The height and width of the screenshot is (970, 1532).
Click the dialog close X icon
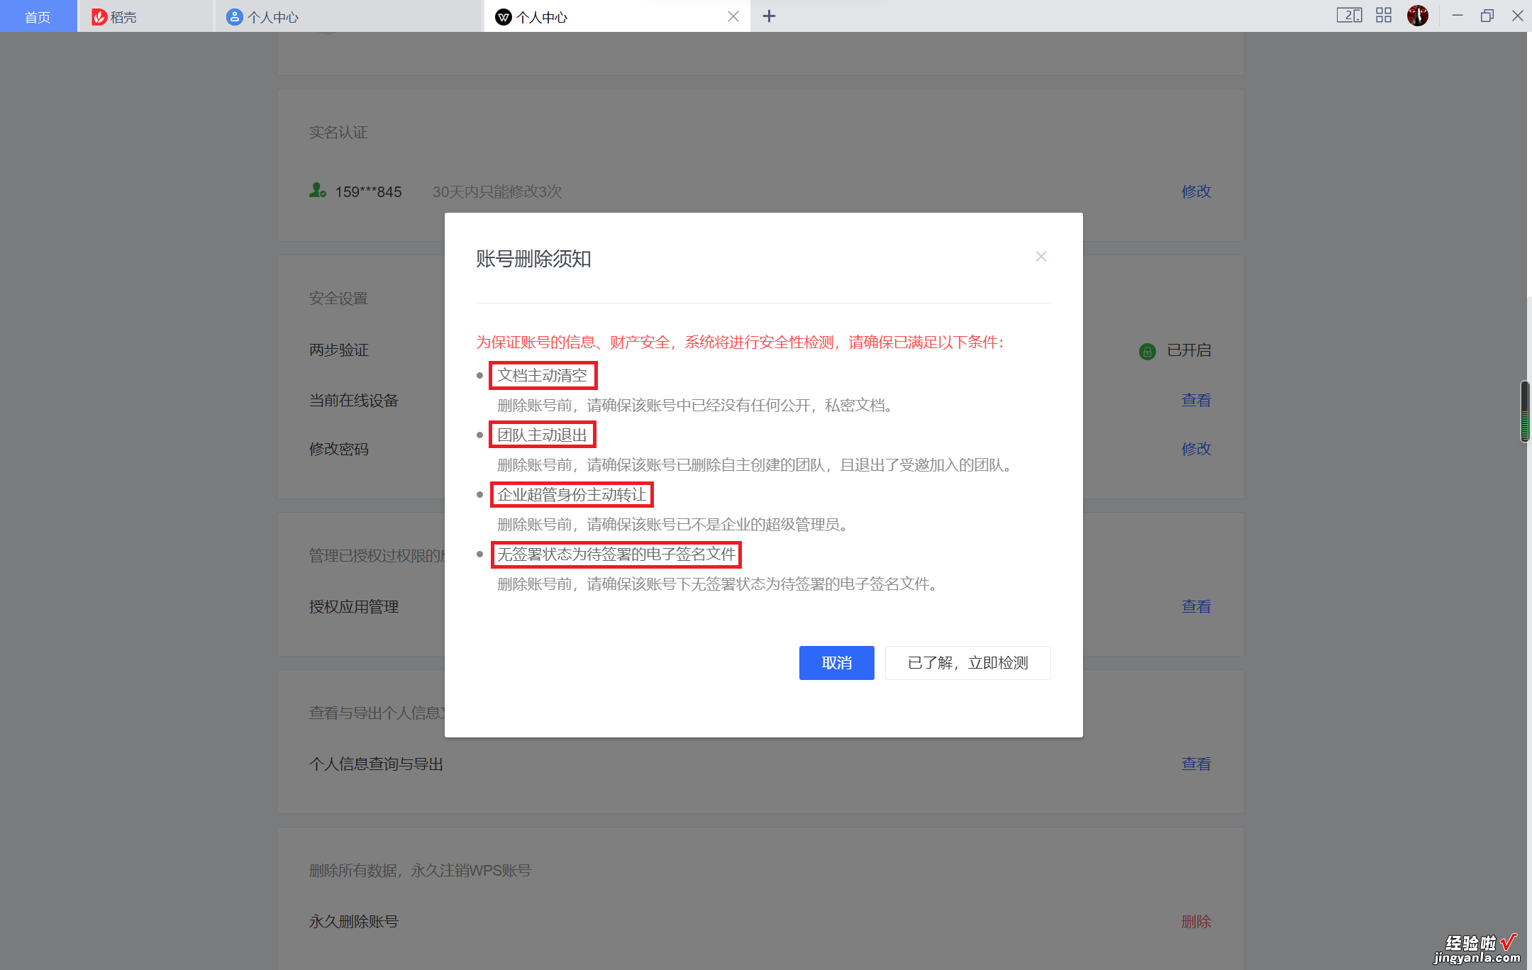1040,258
